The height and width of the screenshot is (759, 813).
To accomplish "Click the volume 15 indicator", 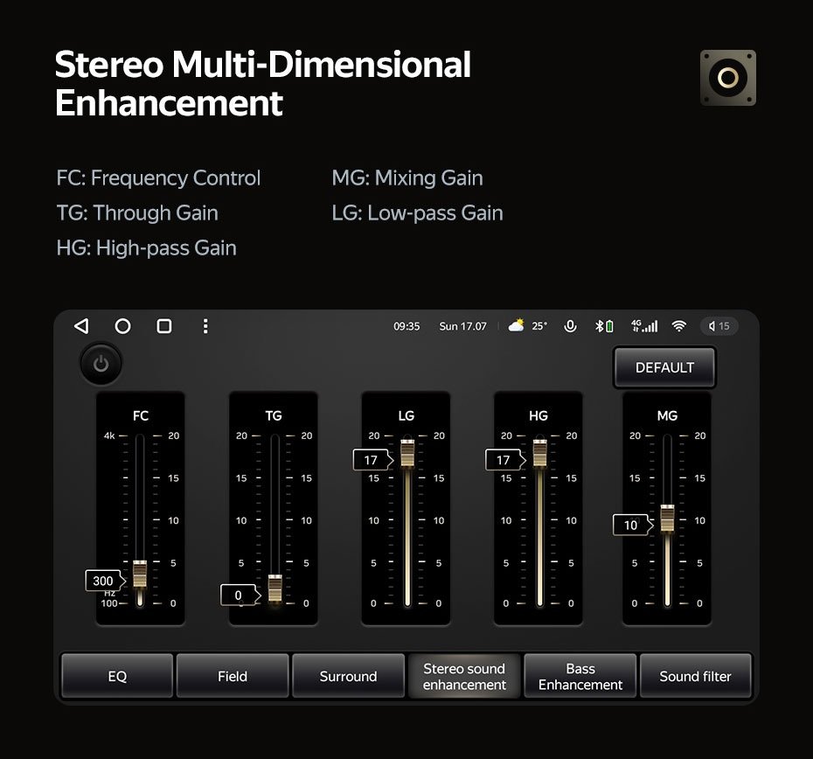I will (x=719, y=326).
